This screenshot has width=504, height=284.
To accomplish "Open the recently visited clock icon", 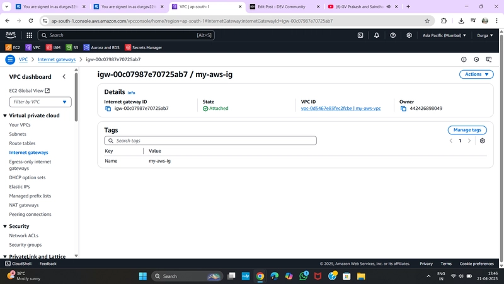I will (x=476, y=59).
